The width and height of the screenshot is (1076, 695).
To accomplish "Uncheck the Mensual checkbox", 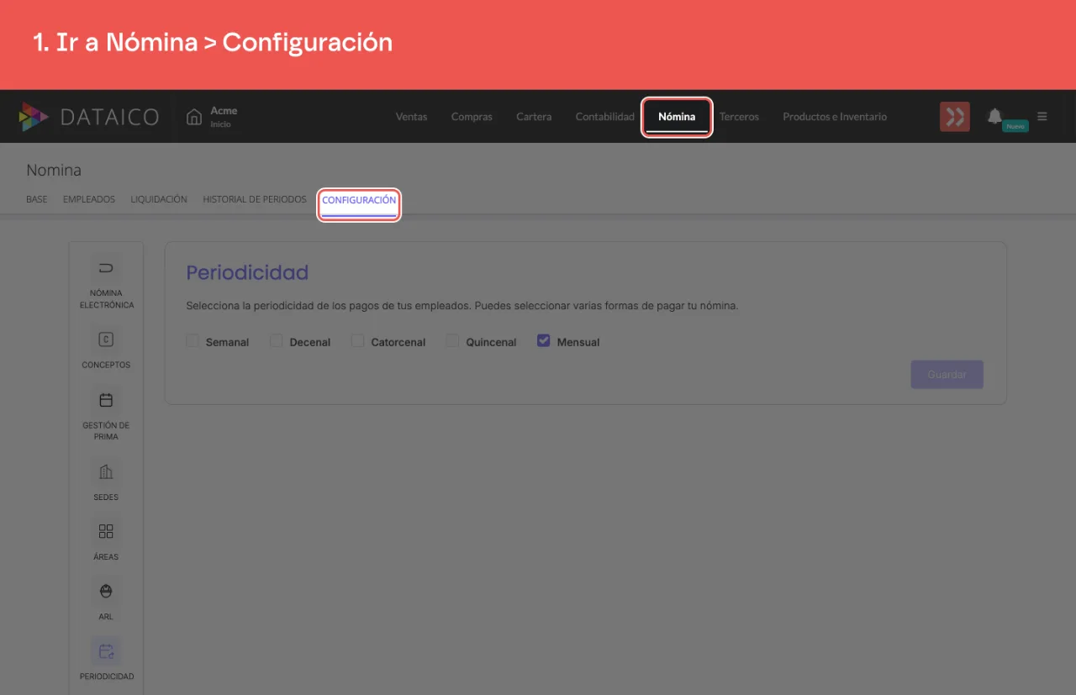I will tap(543, 341).
